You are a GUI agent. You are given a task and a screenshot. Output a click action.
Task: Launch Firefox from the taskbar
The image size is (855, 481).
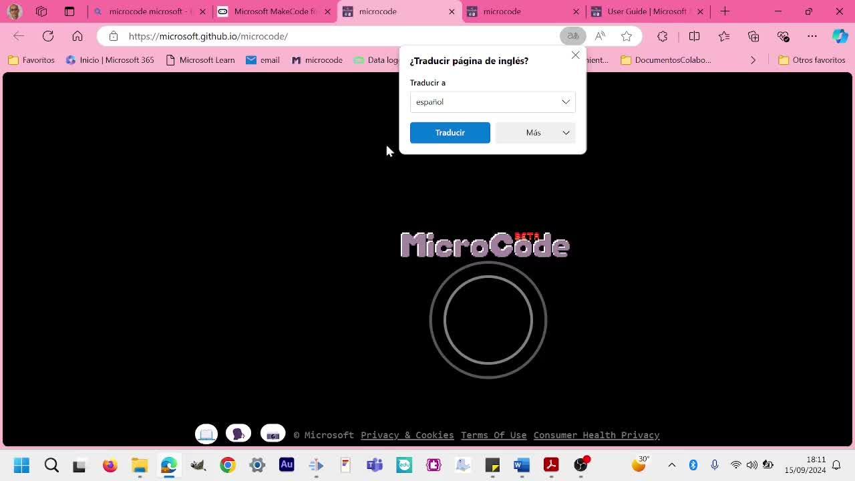(x=110, y=465)
